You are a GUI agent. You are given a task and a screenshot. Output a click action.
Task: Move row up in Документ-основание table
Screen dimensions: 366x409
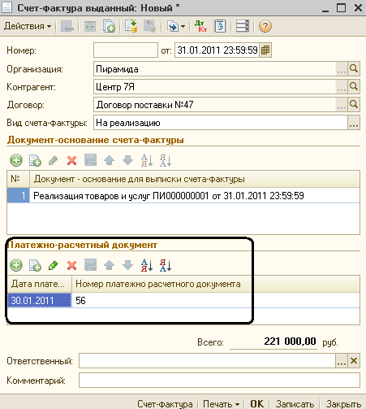(110, 160)
